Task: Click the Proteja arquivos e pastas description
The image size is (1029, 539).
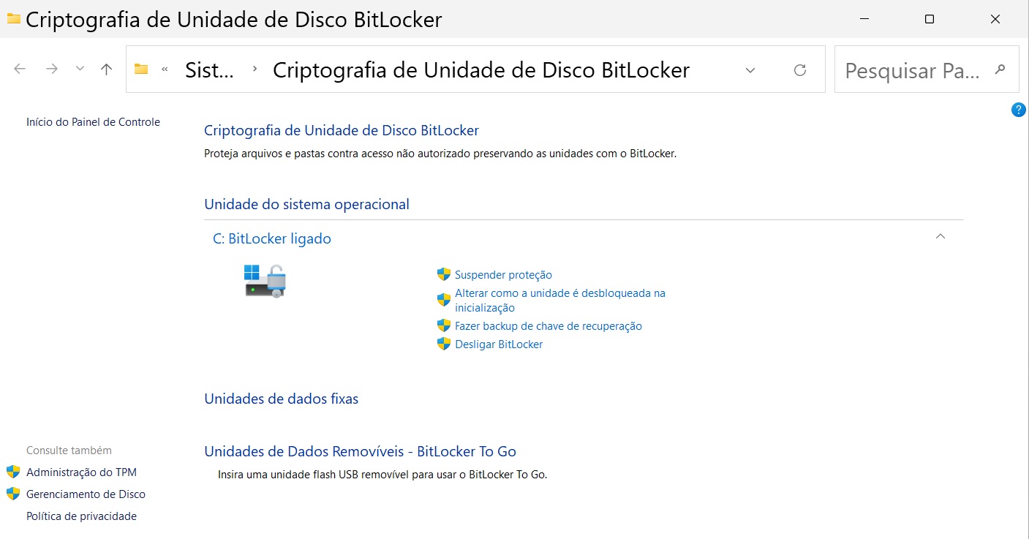Action: click(440, 154)
